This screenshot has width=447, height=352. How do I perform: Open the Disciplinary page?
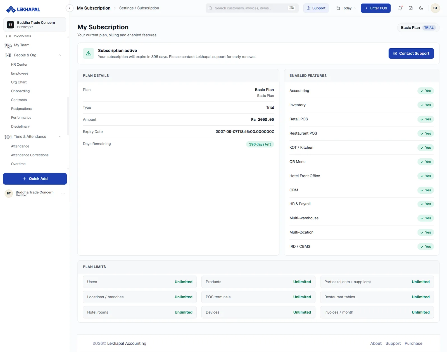[x=20, y=127]
